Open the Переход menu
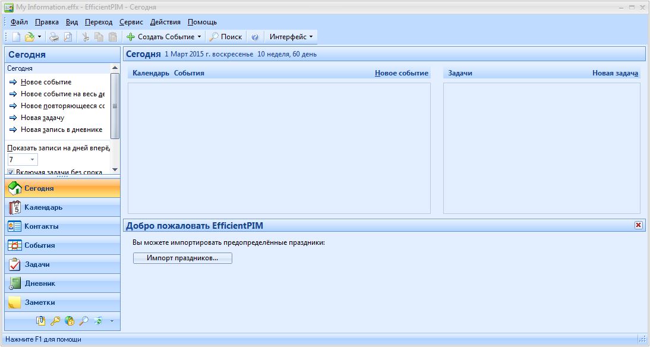 tap(99, 22)
